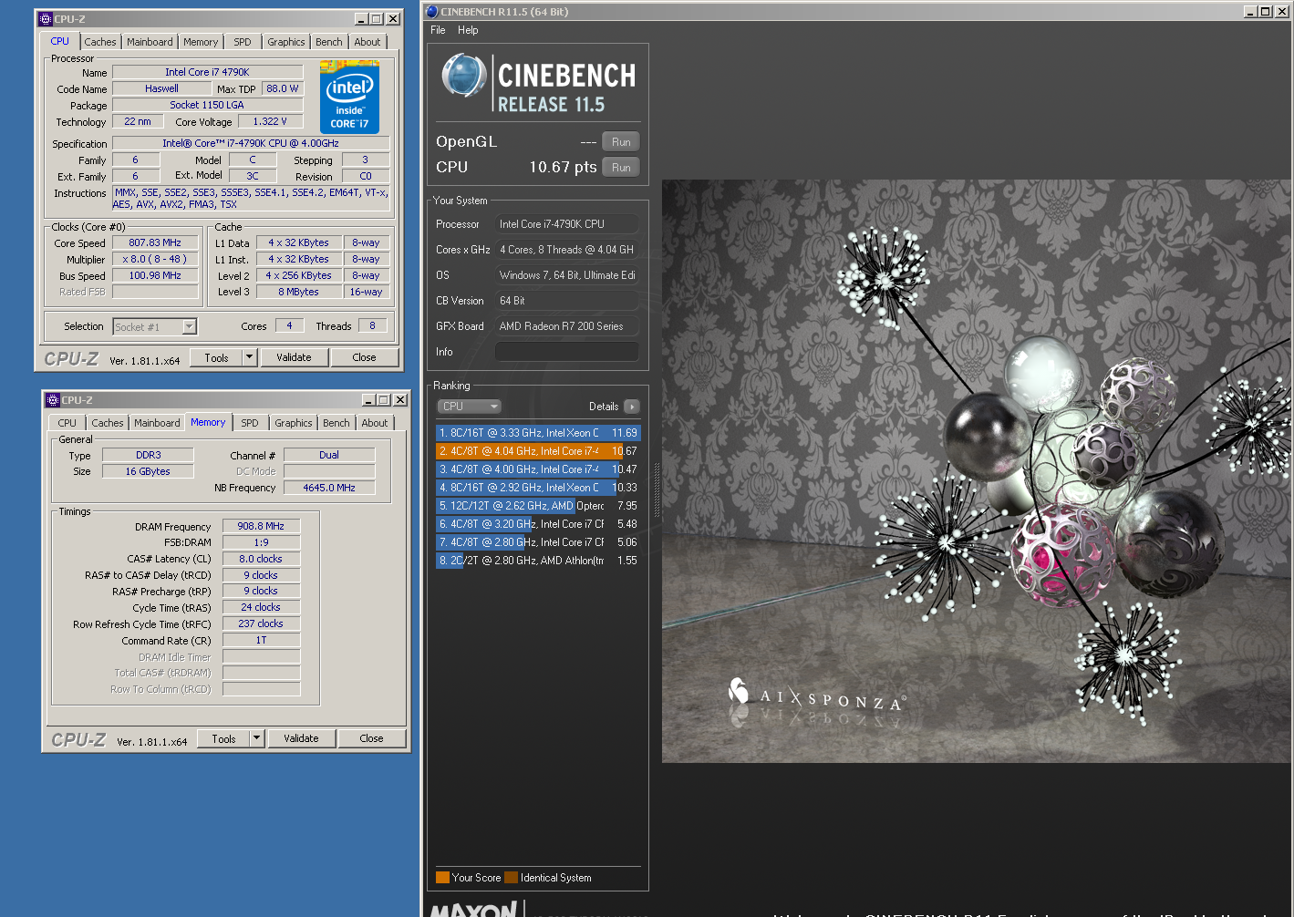Select ranking row 5 AMD Opteron 7.95
The width and height of the screenshot is (1294, 917).
click(538, 506)
